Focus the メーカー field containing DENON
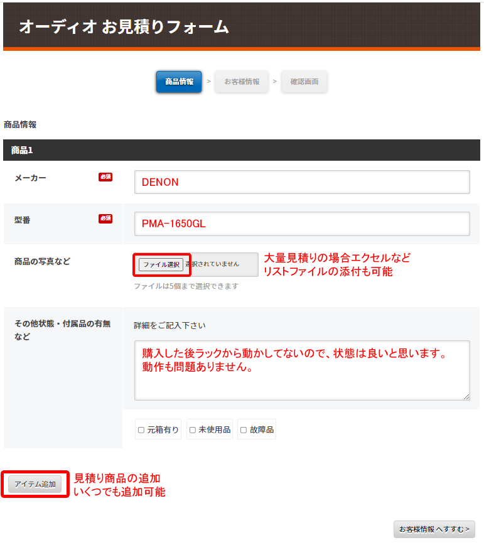This screenshot has height=545, width=484. coord(302,182)
